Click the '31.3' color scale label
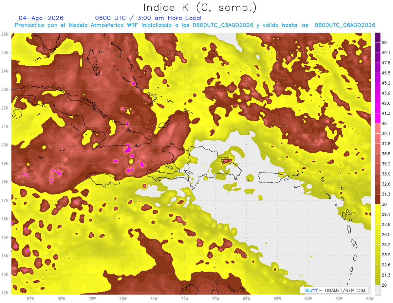 point(386,194)
